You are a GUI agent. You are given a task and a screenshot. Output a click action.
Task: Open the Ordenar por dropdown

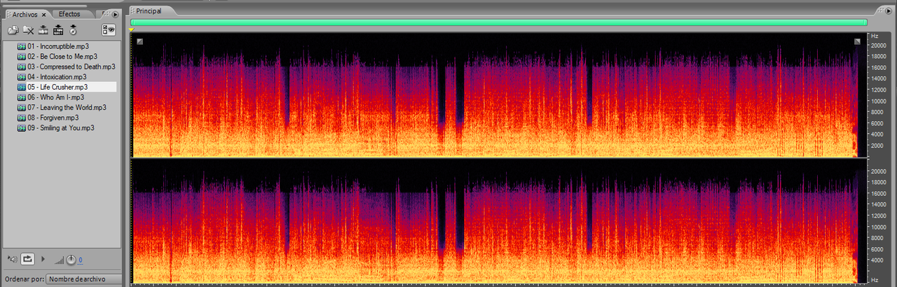pyautogui.click(x=83, y=279)
